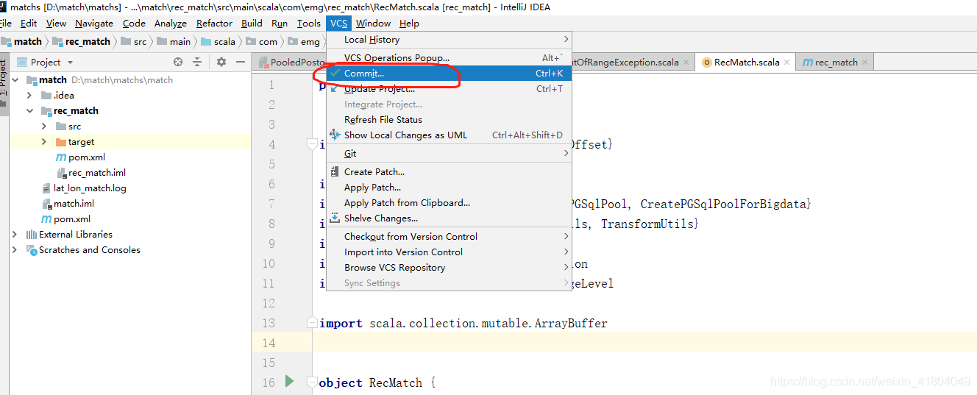This screenshot has height=395, width=977.
Task: Open the Project panel gear settings icon
Action: pyautogui.click(x=220, y=63)
